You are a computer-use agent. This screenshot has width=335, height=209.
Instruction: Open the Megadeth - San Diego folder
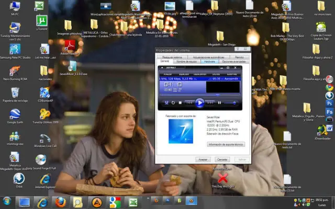click(220, 36)
